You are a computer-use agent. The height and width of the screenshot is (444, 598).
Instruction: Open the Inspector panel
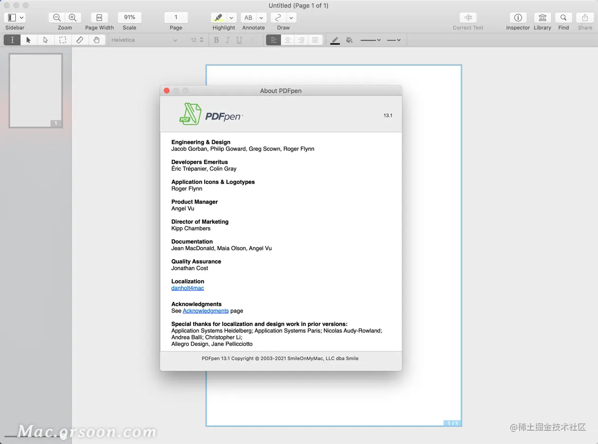tap(518, 18)
